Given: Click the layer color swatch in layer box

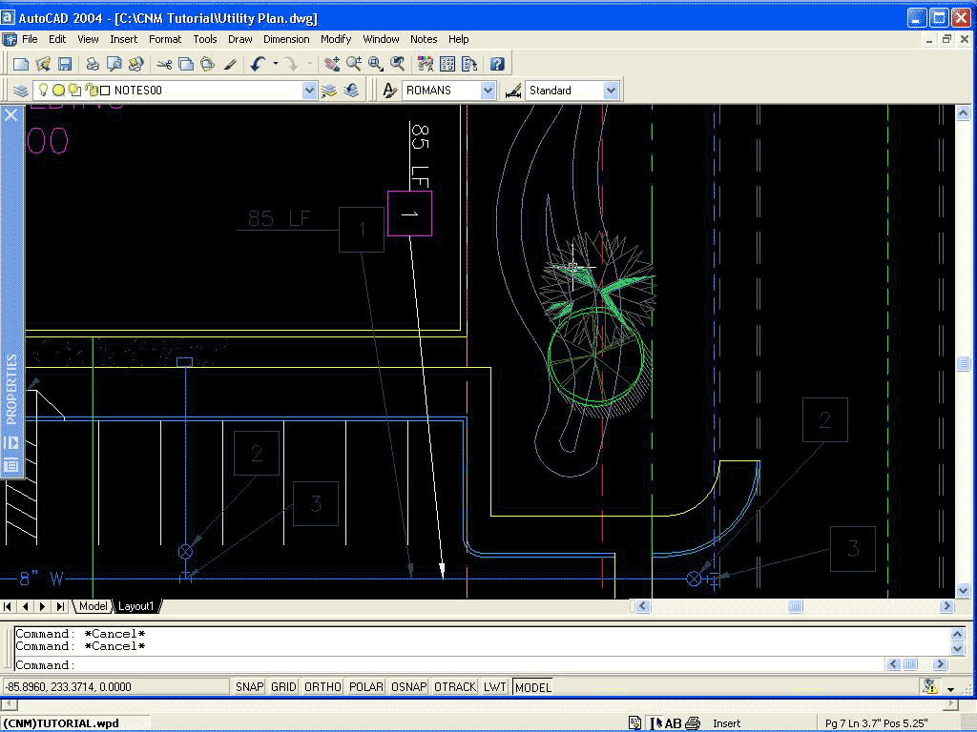Looking at the screenshot, I should point(105,91).
